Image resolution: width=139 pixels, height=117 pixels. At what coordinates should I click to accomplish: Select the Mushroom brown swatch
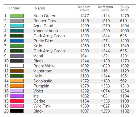[x=17, y=71]
